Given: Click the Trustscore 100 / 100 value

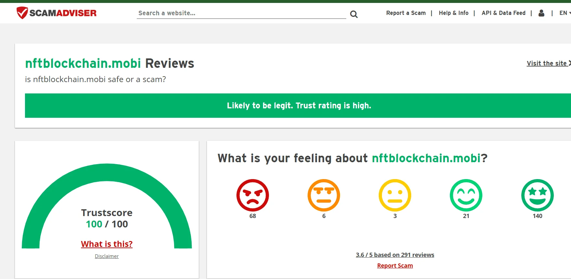Looking at the screenshot, I should (107, 224).
